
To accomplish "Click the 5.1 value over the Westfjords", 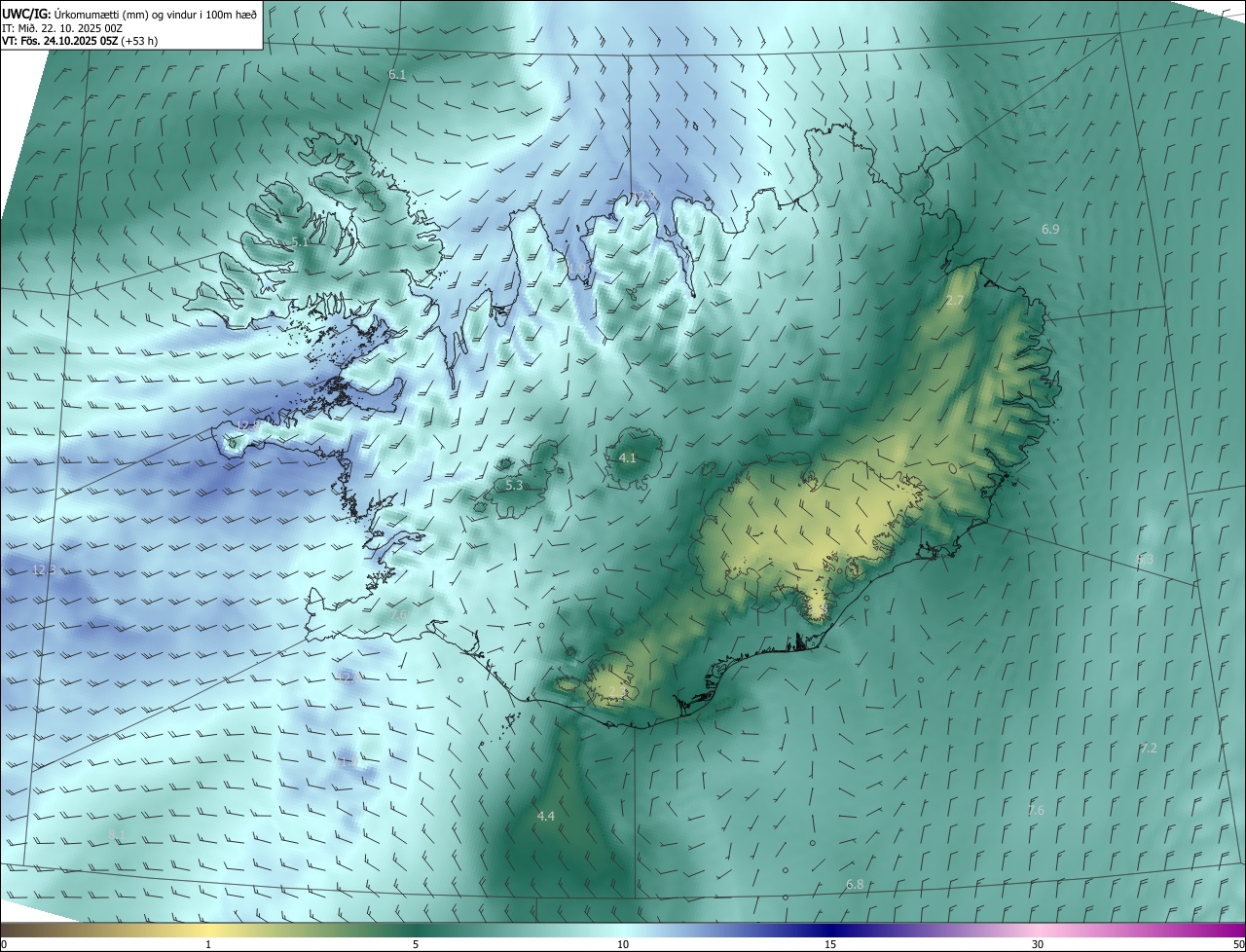I will click(301, 241).
